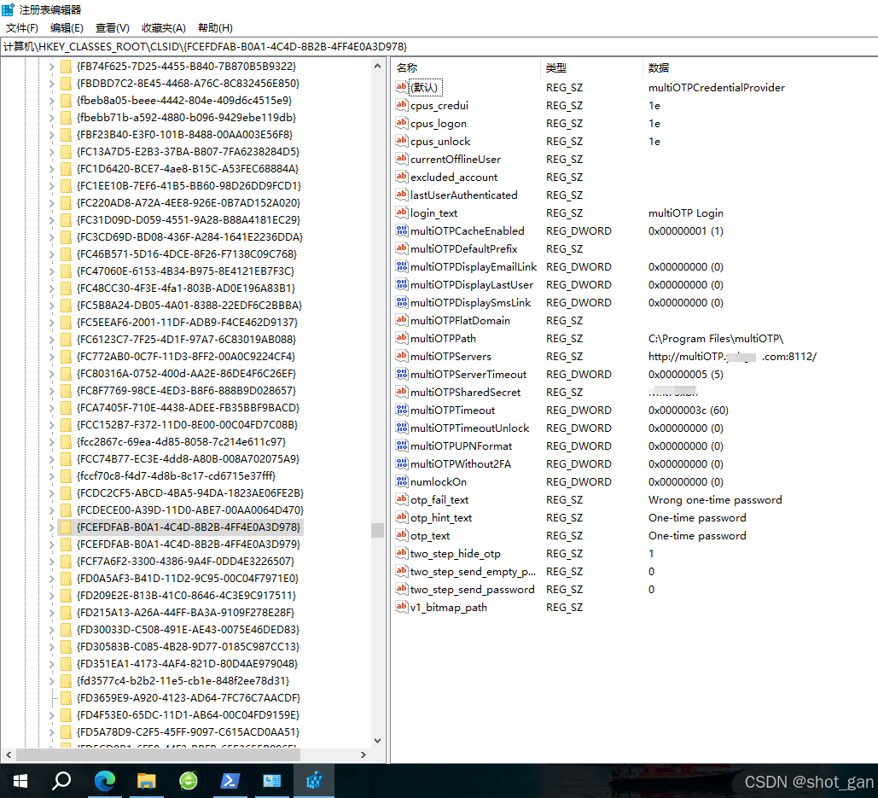878x798 pixels.
Task: Select the (默认) value entry
Action: point(426,87)
